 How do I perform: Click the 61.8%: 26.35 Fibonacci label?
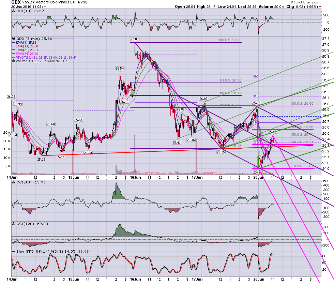tap(231, 80)
